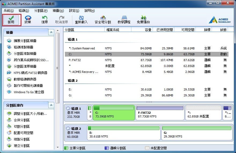Sort by the 已使用空間 column header
Viewport: 236px width, 153px height.
pos(164,30)
